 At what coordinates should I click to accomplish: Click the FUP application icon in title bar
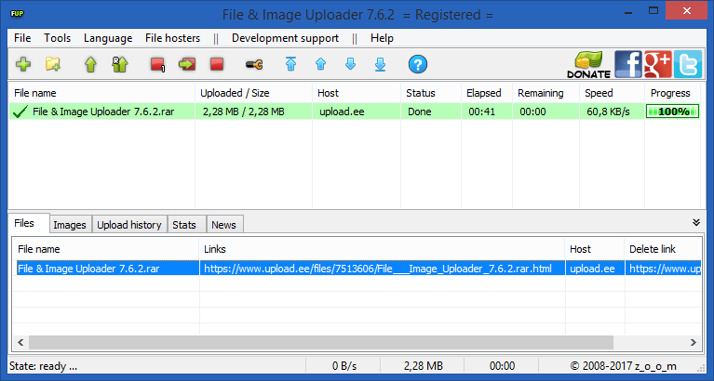tap(17, 14)
